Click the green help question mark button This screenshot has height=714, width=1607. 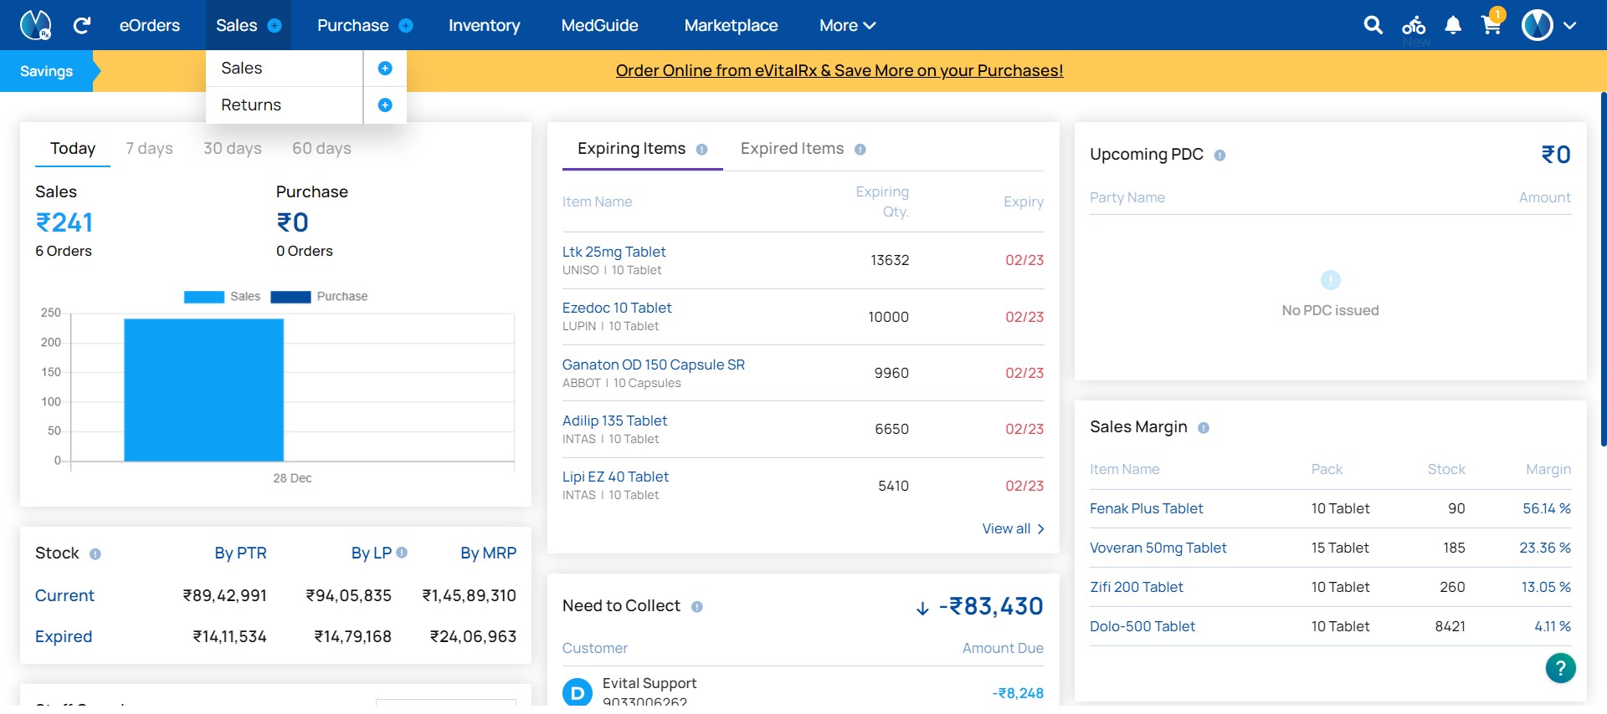click(1560, 667)
